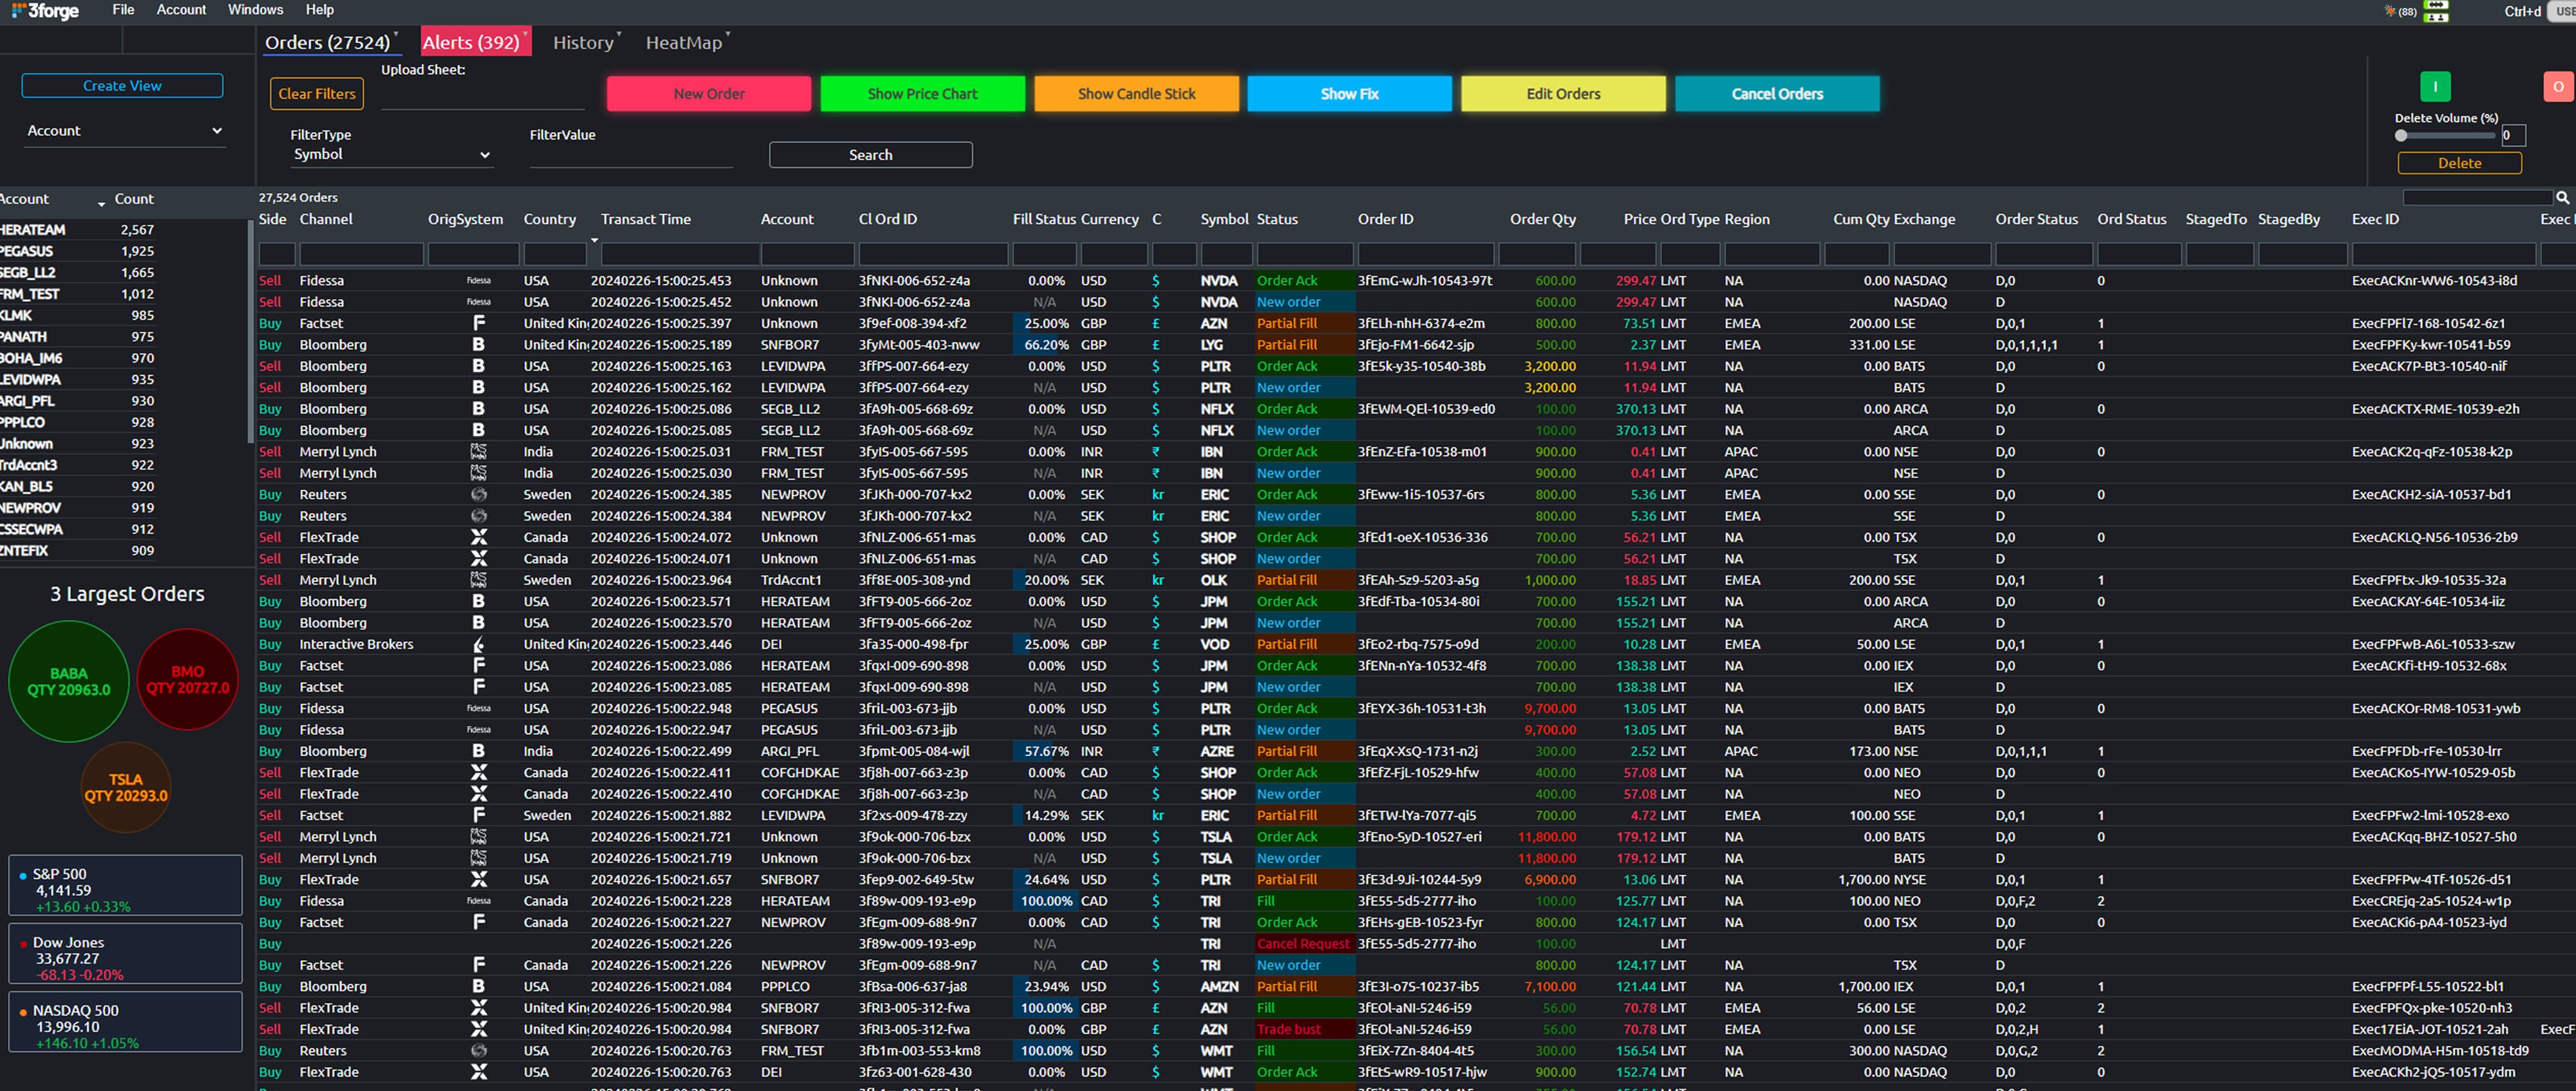Click Factset icon in AZN Partial Fill row
The height and width of the screenshot is (1091, 2576).
[x=479, y=323]
